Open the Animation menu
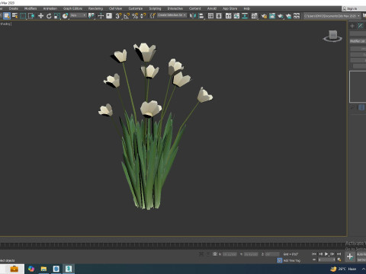This screenshot has height=274, width=366. (x=50, y=8)
